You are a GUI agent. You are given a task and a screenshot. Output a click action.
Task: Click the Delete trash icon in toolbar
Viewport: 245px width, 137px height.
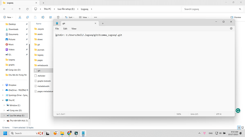[x=58, y=17]
